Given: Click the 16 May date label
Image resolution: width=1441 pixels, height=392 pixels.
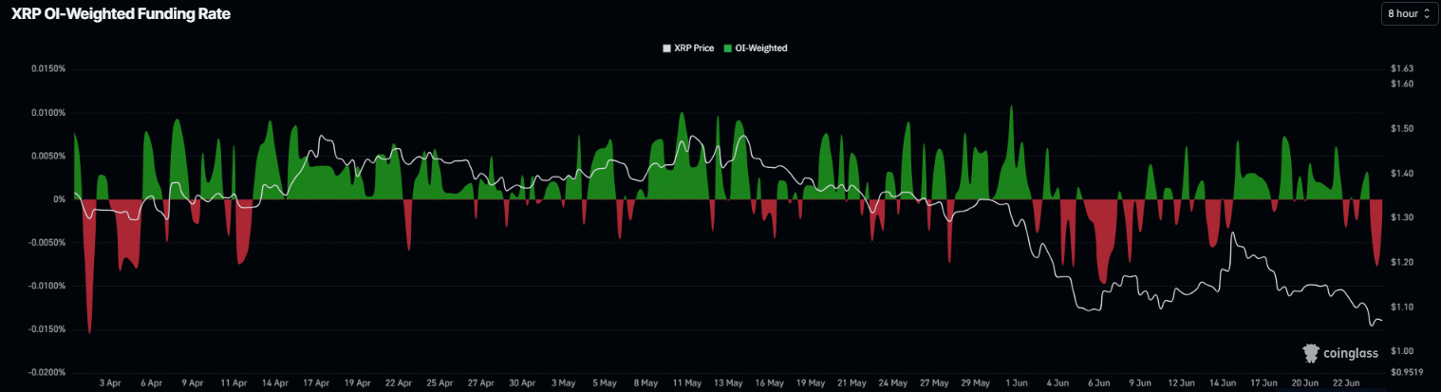Looking at the screenshot, I should click(x=770, y=383).
